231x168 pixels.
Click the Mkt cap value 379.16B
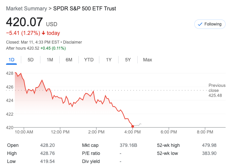pos(129,145)
